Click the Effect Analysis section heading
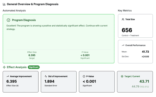 17,67
